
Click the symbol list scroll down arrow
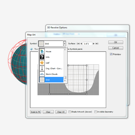[x=65, y=81]
